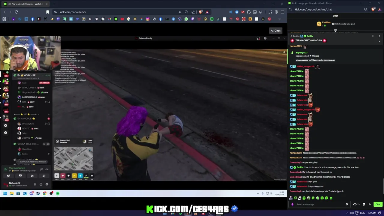Open streamed Discord user settings gear

coord(47,184)
